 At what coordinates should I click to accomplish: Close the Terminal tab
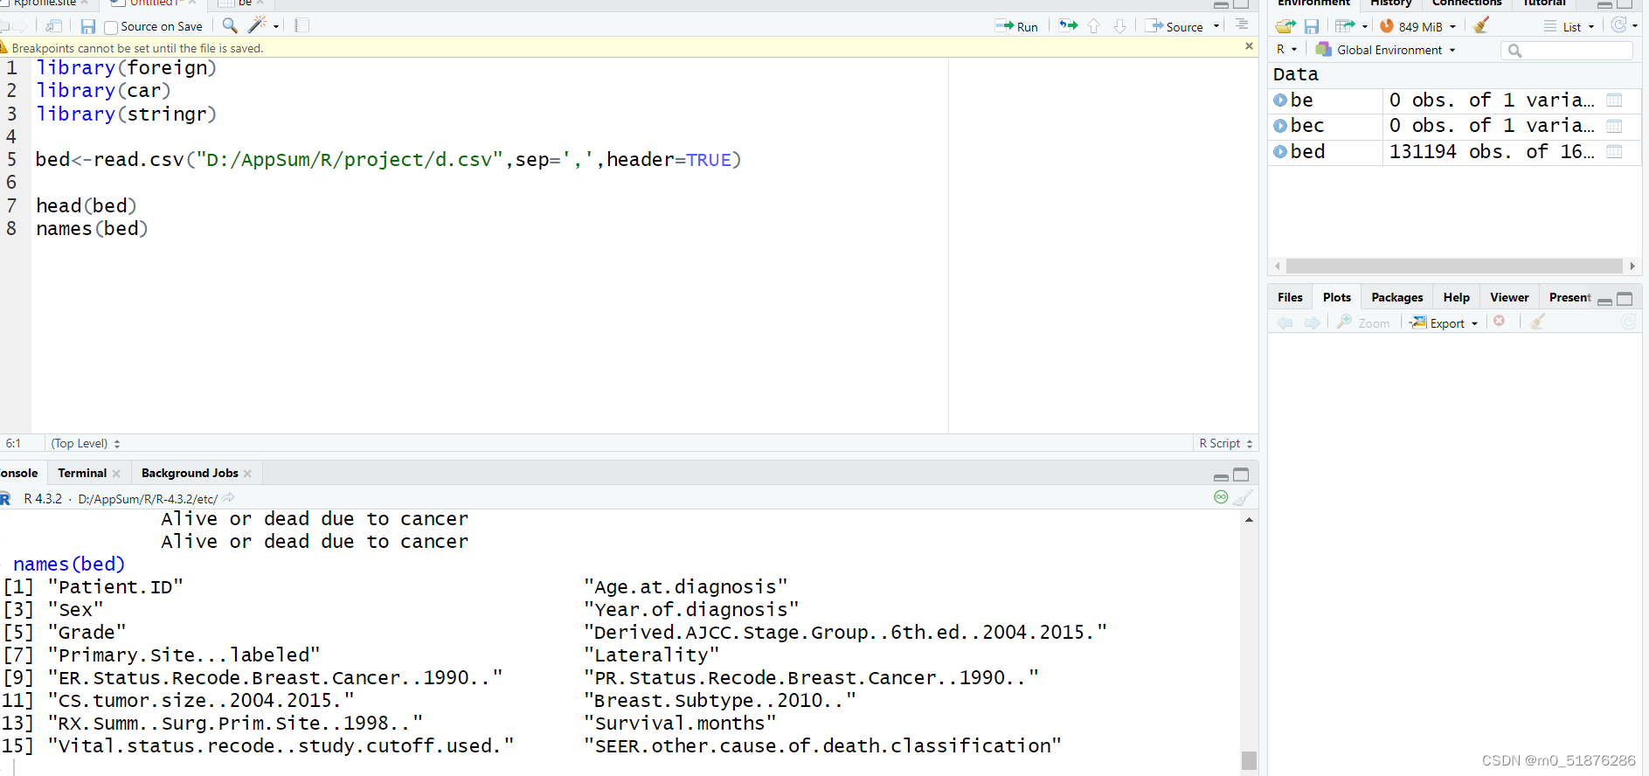click(116, 474)
